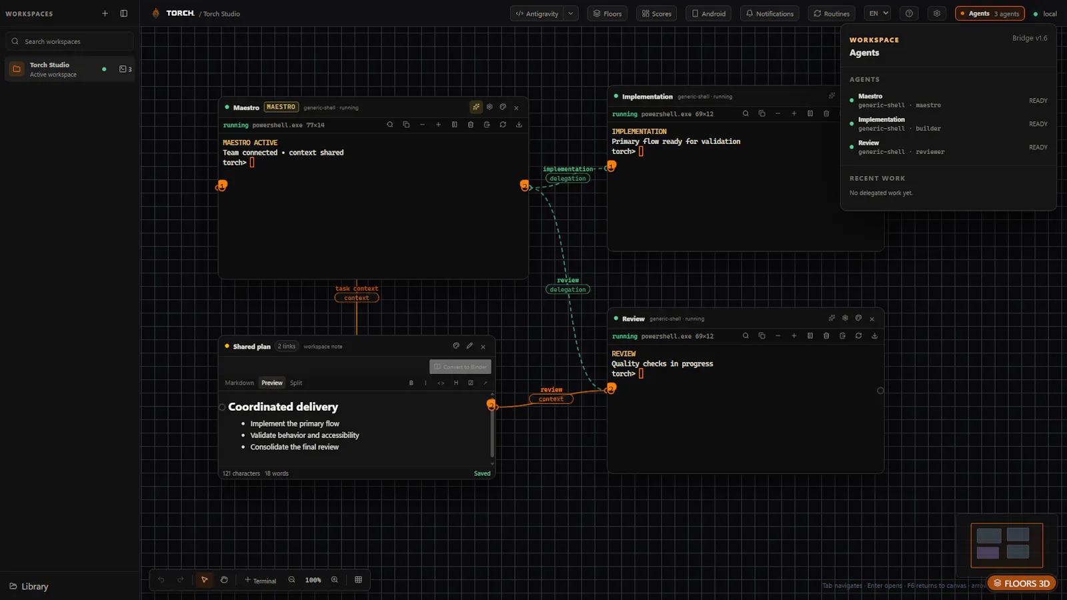Download the Review terminal log
The height and width of the screenshot is (600, 1067).
pyautogui.click(x=874, y=336)
